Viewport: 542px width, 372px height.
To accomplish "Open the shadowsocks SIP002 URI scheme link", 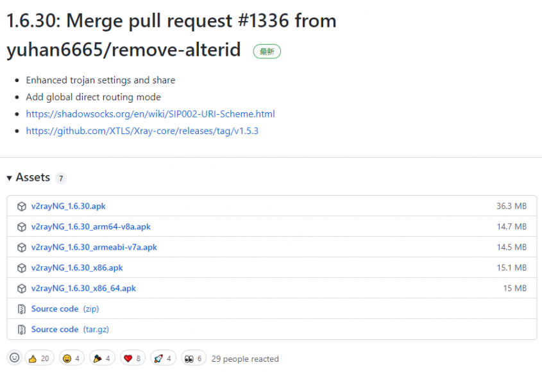I will (150, 114).
